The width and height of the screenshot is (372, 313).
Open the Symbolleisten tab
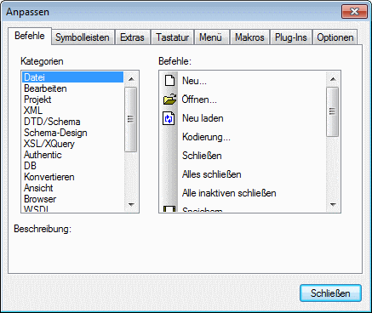coord(83,37)
